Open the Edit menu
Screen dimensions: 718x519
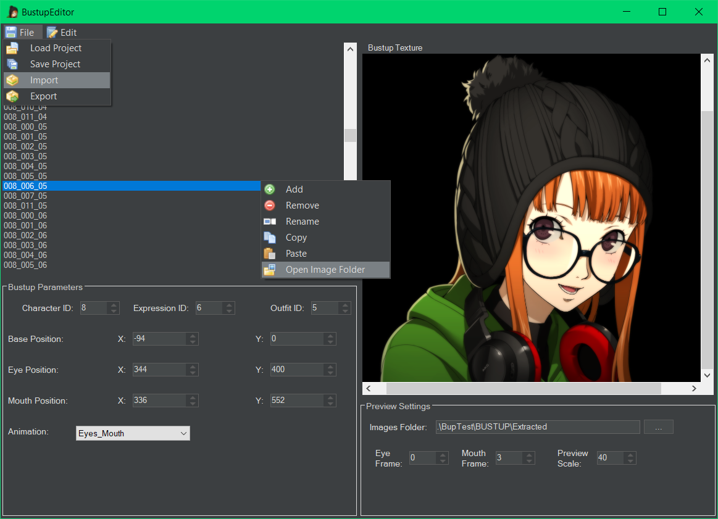[x=62, y=33]
